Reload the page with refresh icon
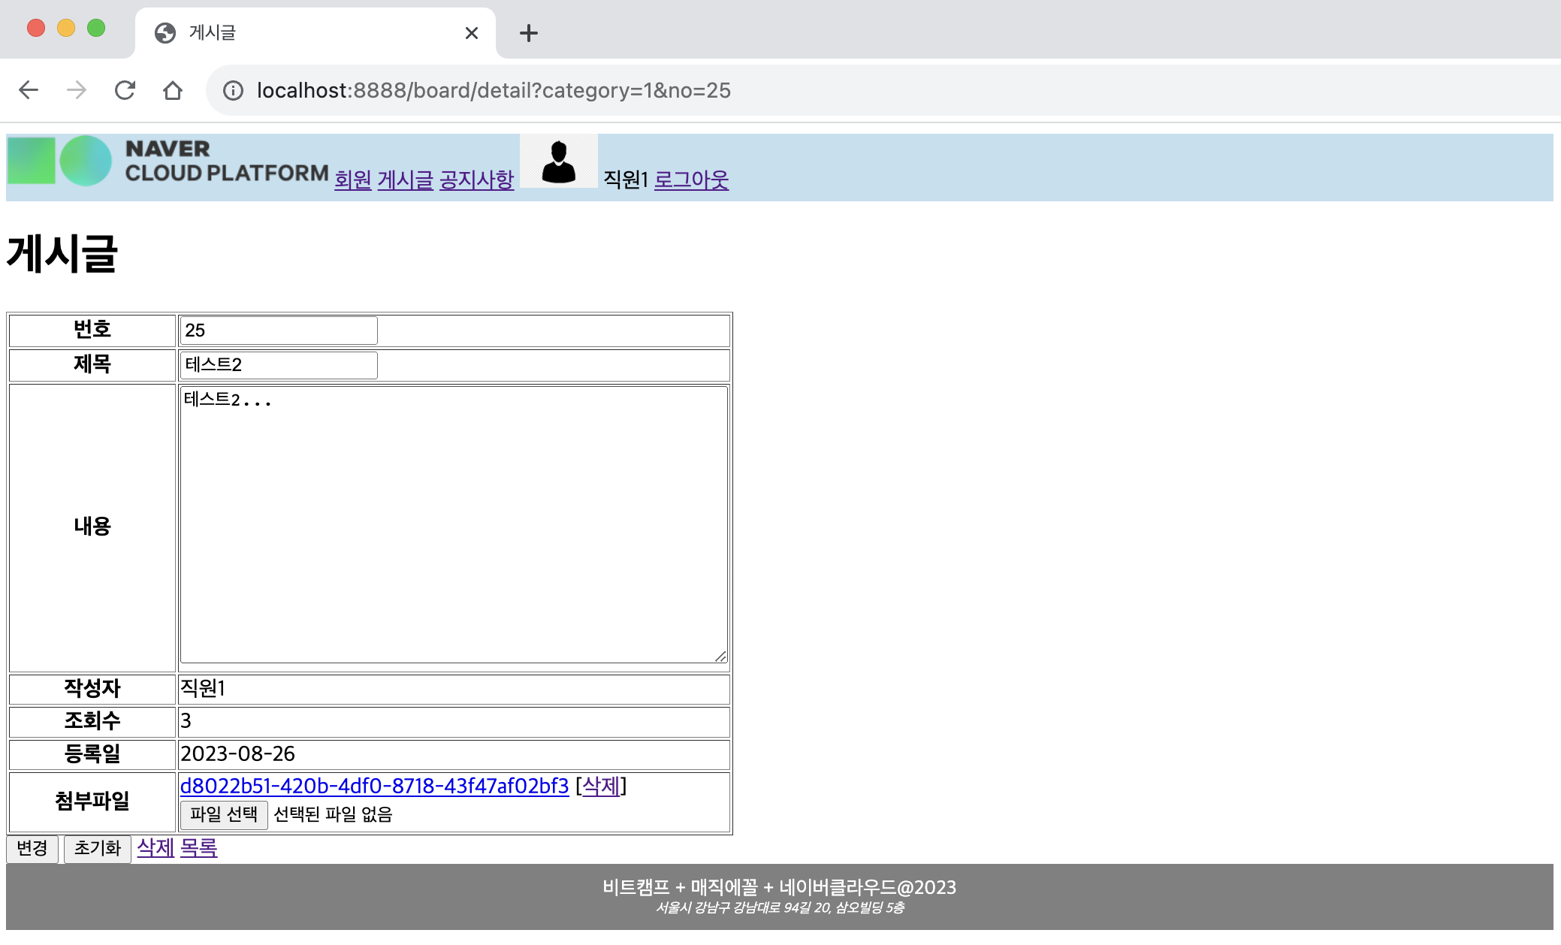Screen dimensions: 1561x945 click(x=125, y=91)
